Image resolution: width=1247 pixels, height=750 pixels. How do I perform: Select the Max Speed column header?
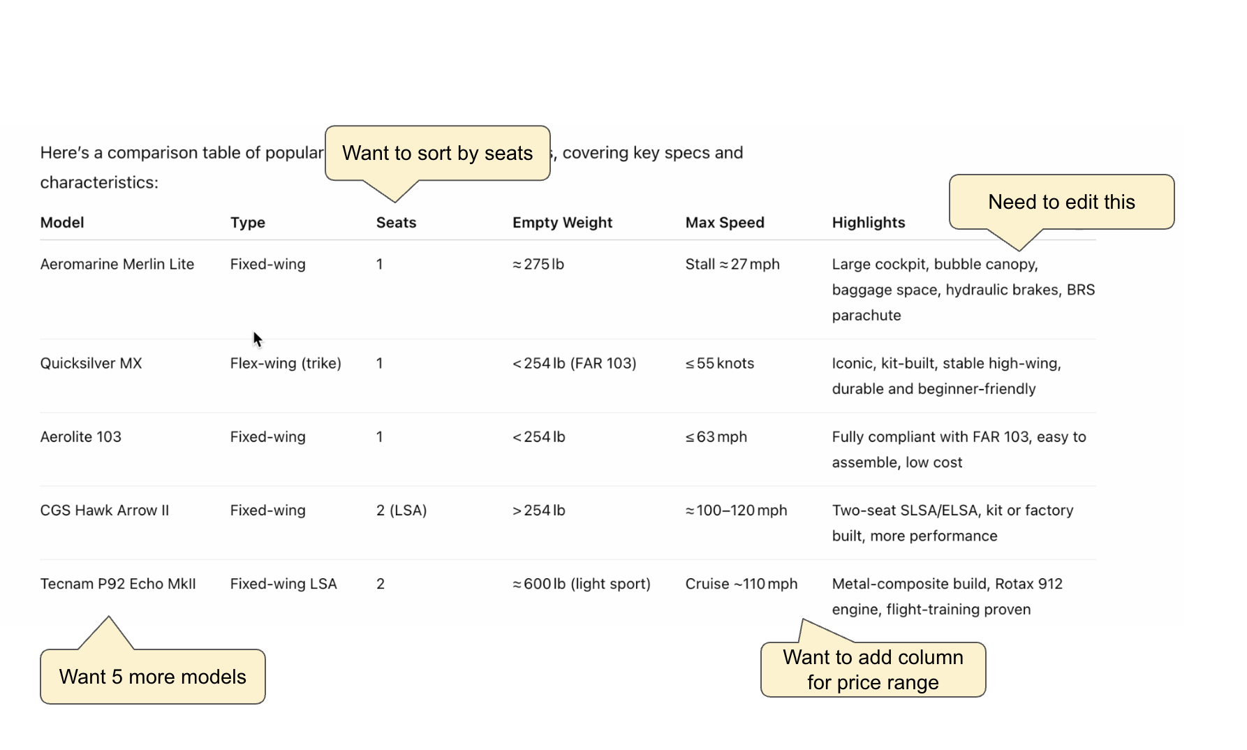coord(725,223)
